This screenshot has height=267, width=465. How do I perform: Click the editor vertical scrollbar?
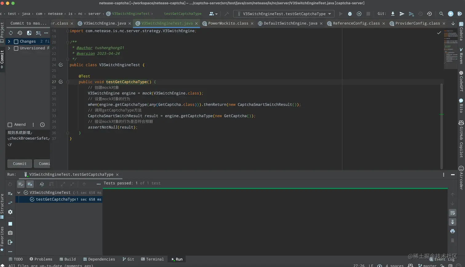(442, 126)
